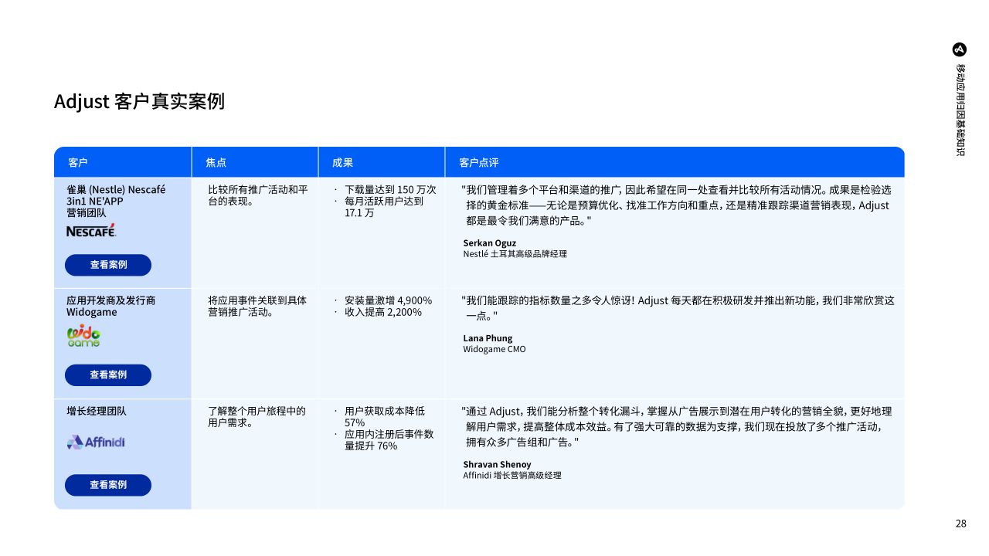
Task: Click page number 28
Action: pyautogui.click(x=961, y=524)
